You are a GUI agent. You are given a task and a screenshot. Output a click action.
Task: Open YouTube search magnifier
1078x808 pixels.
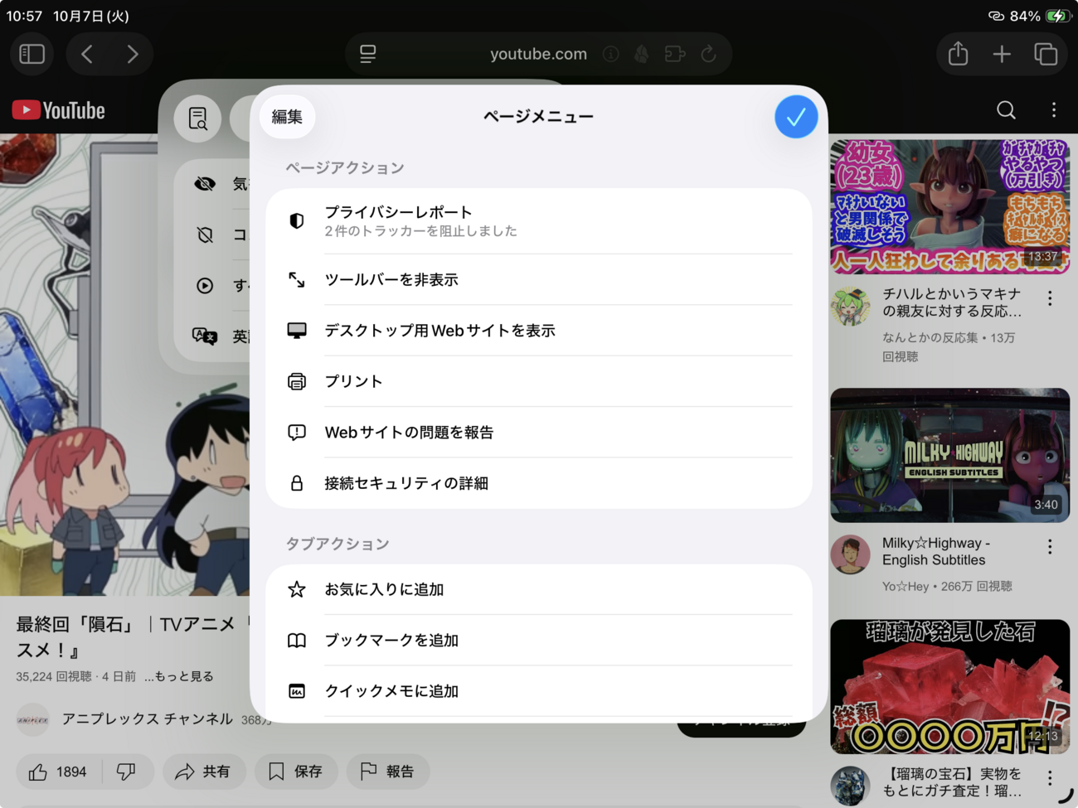click(x=1006, y=110)
